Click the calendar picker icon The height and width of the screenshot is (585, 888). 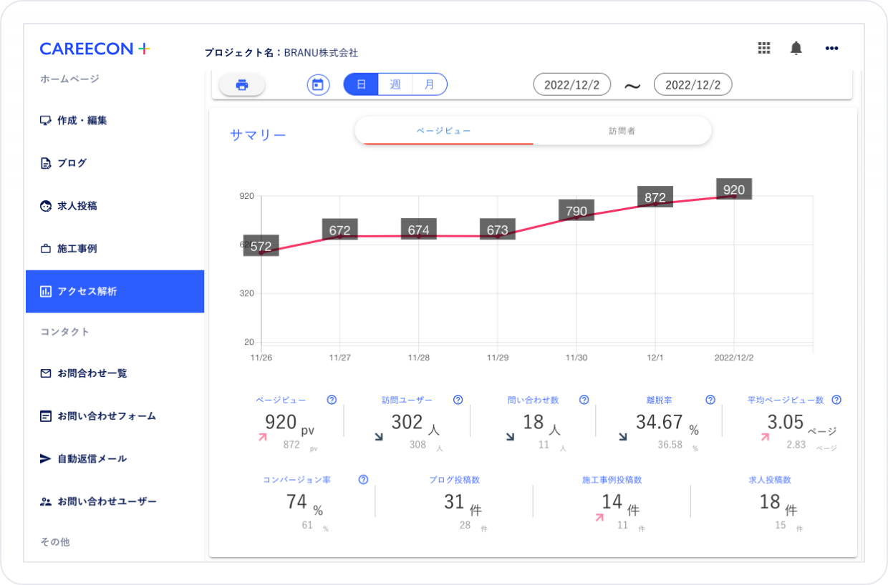317,84
